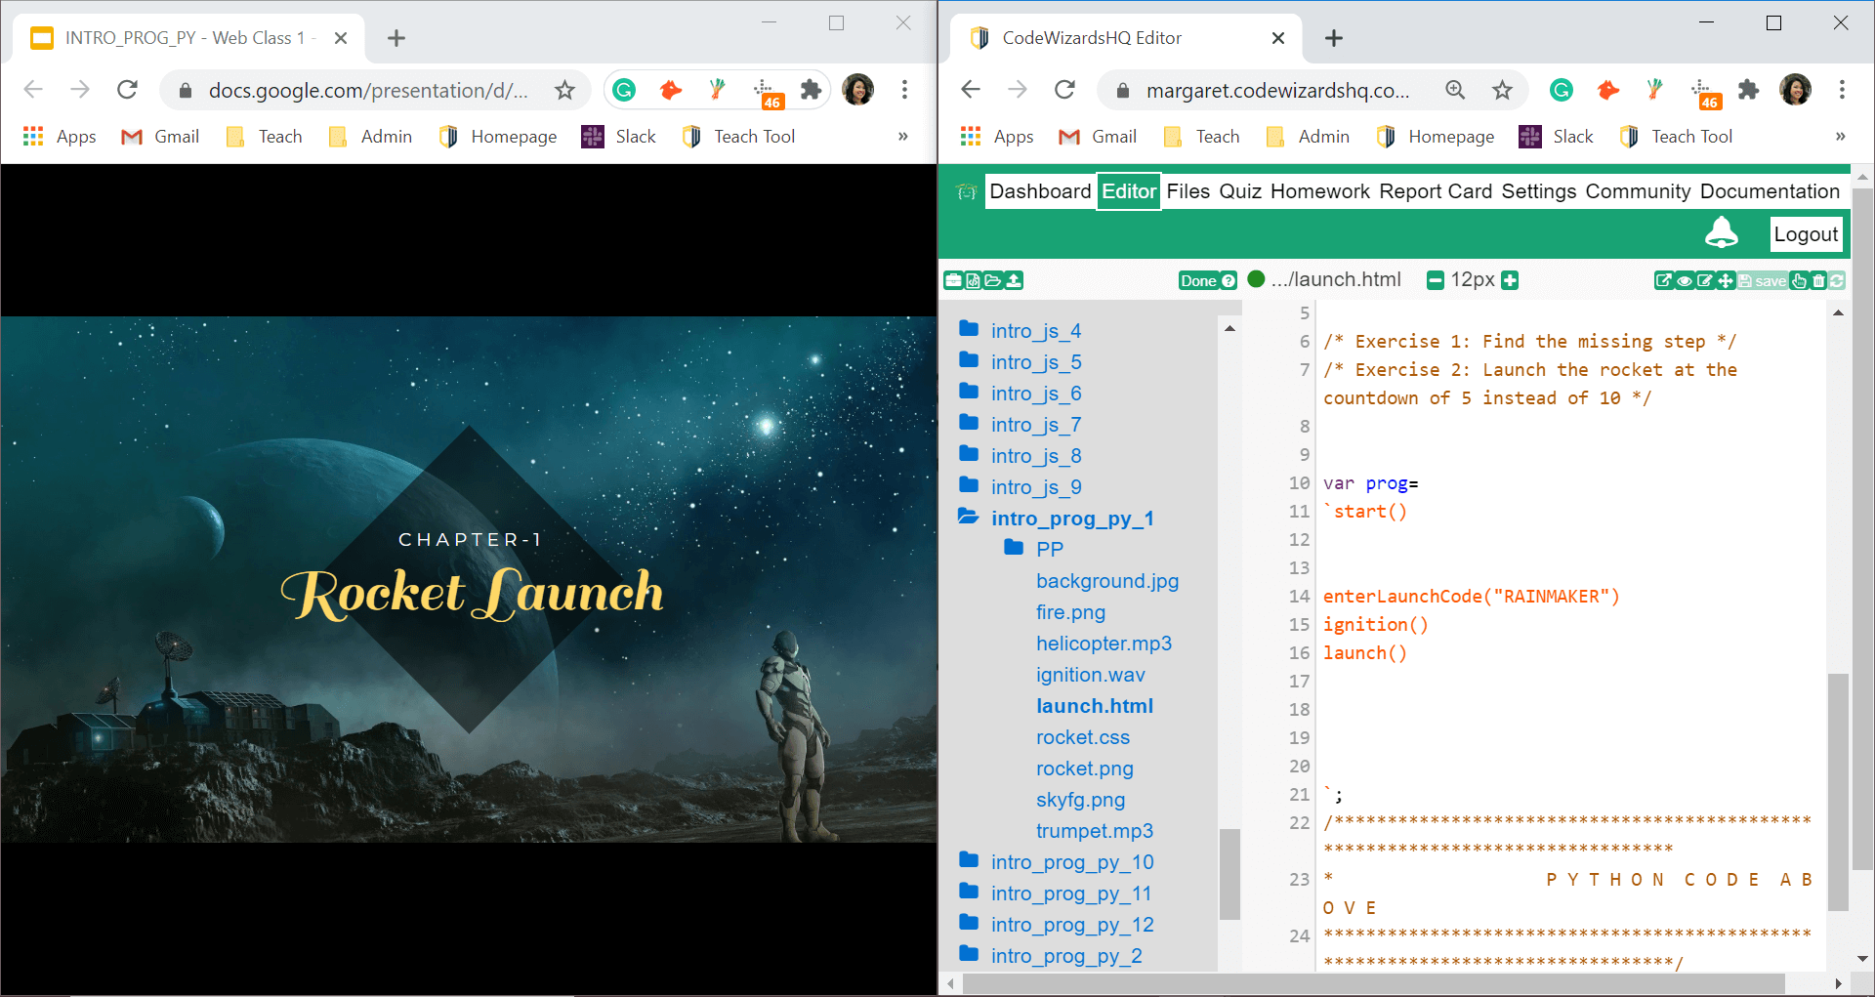Click the new file icon in editor toolbar
The image size is (1875, 997).
[x=973, y=281]
